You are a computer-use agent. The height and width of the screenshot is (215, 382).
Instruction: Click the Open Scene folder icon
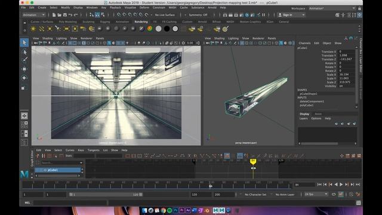click(59, 15)
